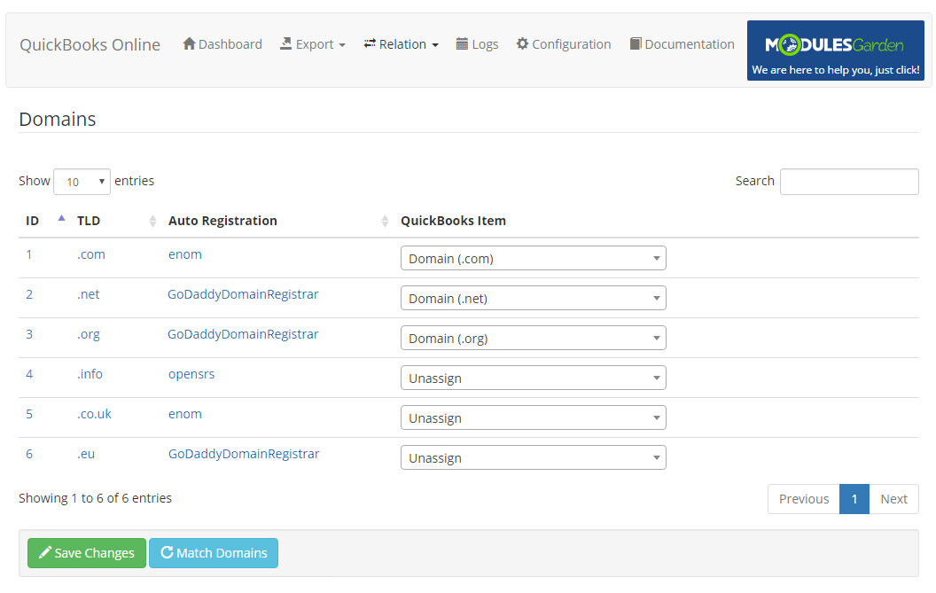The width and height of the screenshot is (936, 593).
Task: Click the Previous pagination button
Action: tap(803, 499)
